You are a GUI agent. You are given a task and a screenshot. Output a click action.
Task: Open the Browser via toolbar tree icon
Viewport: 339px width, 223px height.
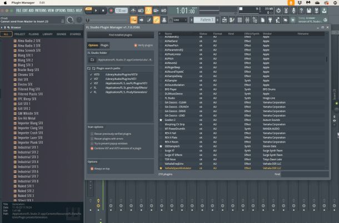pos(255,20)
